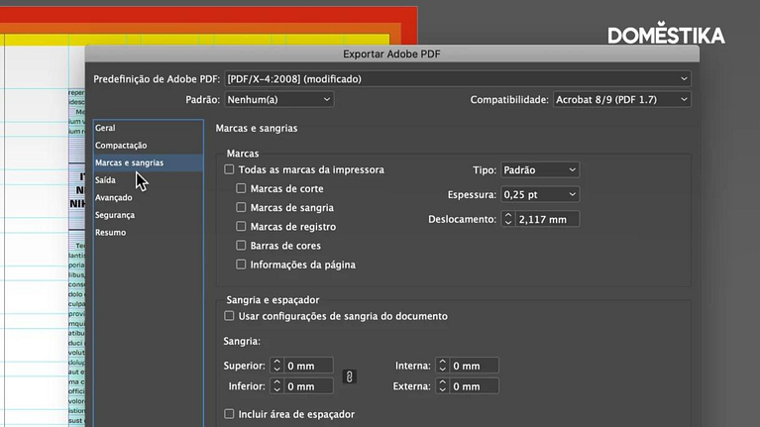Tick the Incluir área de espaçador checkbox
Screen dimensions: 760x427
point(230,414)
